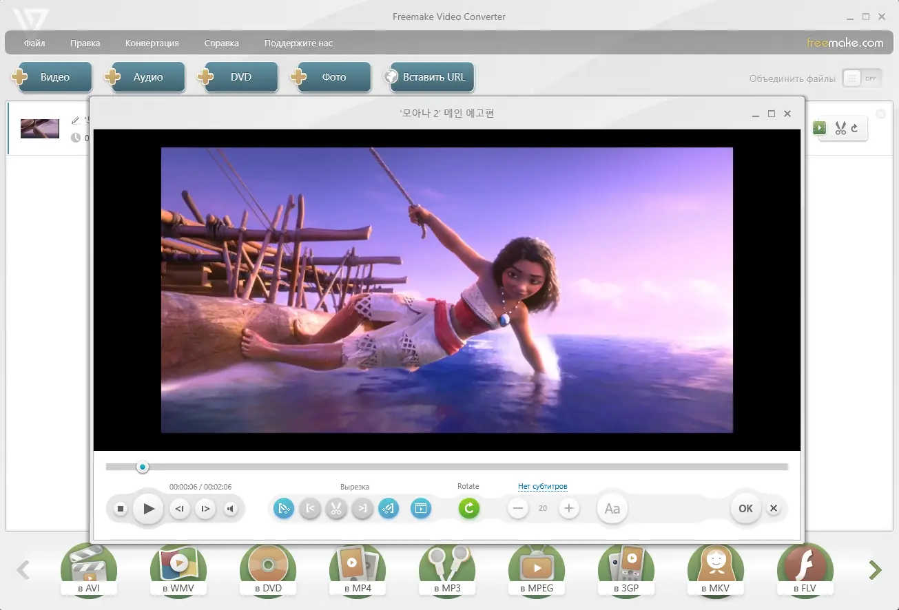Close the video editor dialog
Screen dimensions: 899x610
[787, 114]
